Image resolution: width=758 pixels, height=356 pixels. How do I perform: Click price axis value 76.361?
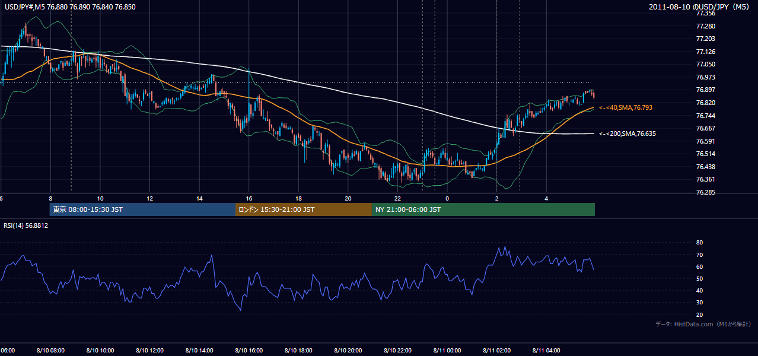pos(706,179)
